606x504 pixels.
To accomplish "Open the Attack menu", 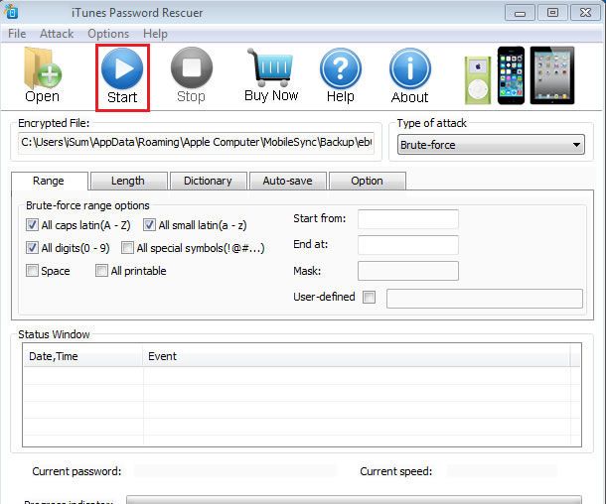I will pyautogui.click(x=57, y=34).
